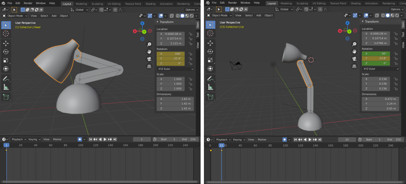
Task: Jump to previous keyframe in right timeline
Action: pyautogui.click(x=300, y=139)
